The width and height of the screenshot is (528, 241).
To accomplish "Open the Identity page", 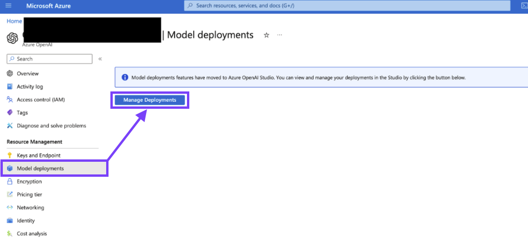I will coord(25,221).
